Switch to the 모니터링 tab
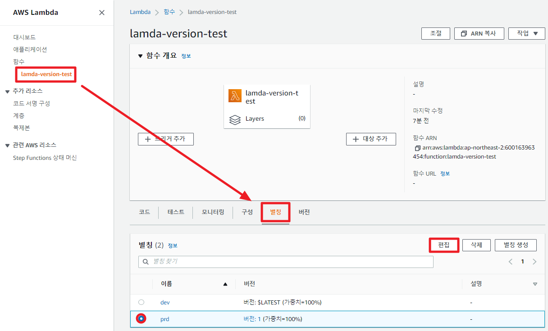Screen dimensions: 548x331 click(x=213, y=212)
